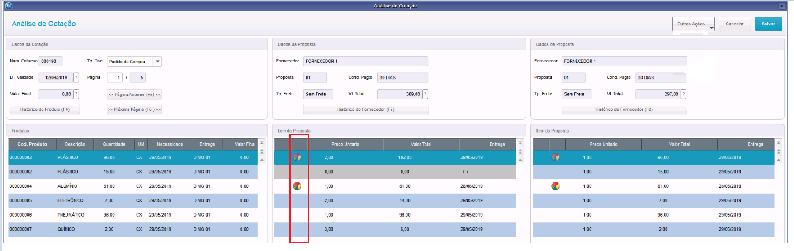Expand the Outras Ações menu
Screen dimensions: 794x251
click(x=693, y=24)
